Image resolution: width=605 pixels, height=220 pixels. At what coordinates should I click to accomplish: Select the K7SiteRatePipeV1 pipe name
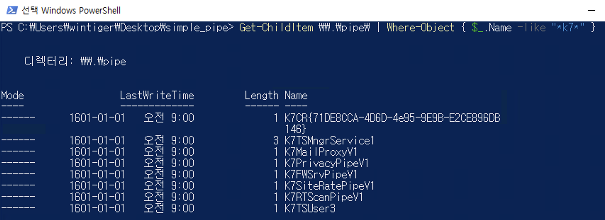(x=329, y=186)
